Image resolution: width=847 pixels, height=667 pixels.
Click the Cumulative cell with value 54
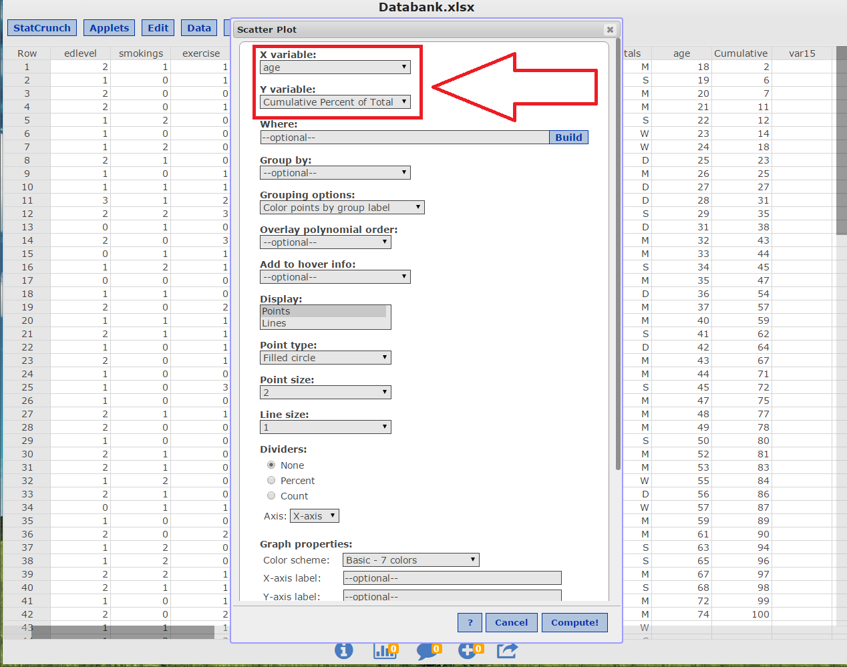pyautogui.click(x=741, y=294)
